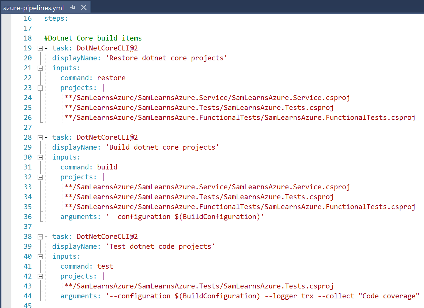Fold the projects block at line 32
Viewport: 424px width, 308px height.
[40, 177]
